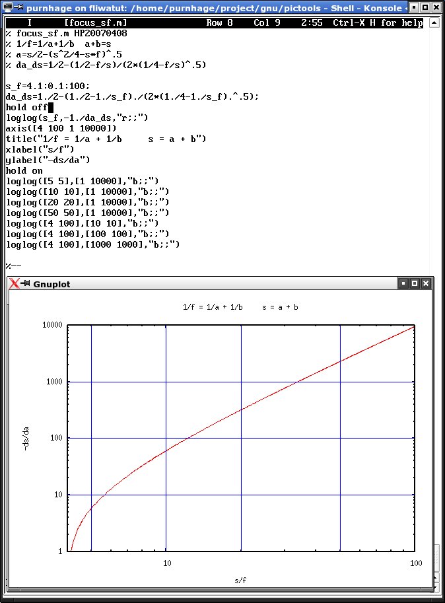
Task: Click the '% a=s/2-(s^2/4-s*f)^.5' line
Action: 64,55
